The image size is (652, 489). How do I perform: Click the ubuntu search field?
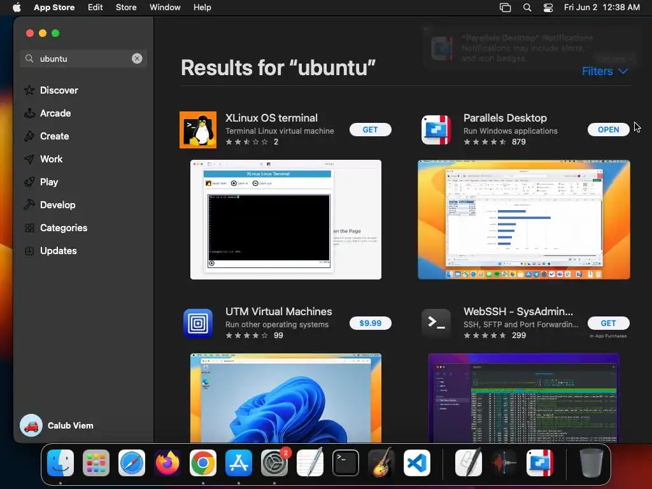pyautogui.click(x=83, y=59)
